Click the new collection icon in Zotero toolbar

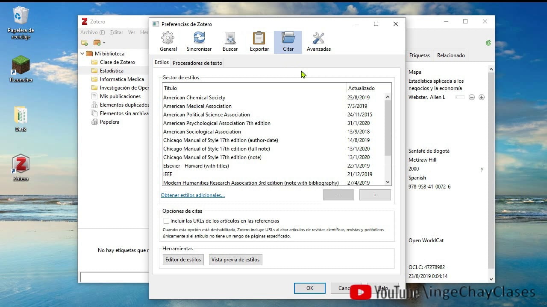[84, 43]
